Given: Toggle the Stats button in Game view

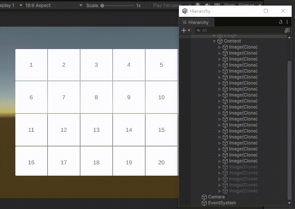Looking at the screenshot, I should tap(230, 5).
